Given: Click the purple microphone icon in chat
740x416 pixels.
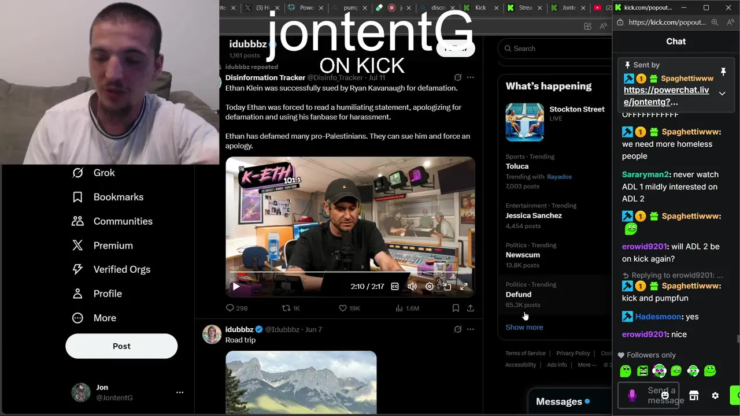Looking at the screenshot, I should coord(632,395).
